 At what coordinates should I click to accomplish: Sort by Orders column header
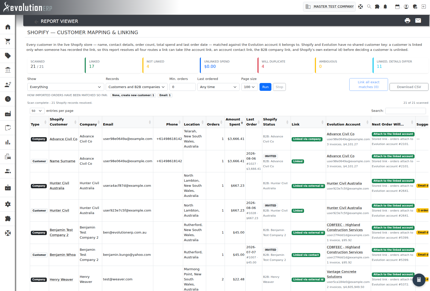[215, 122]
